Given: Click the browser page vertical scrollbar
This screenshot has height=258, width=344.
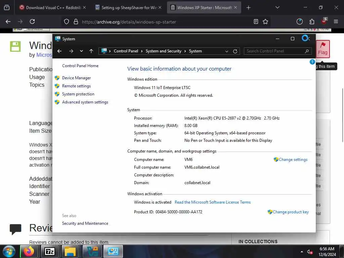Looking at the screenshot, I should (342, 115).
